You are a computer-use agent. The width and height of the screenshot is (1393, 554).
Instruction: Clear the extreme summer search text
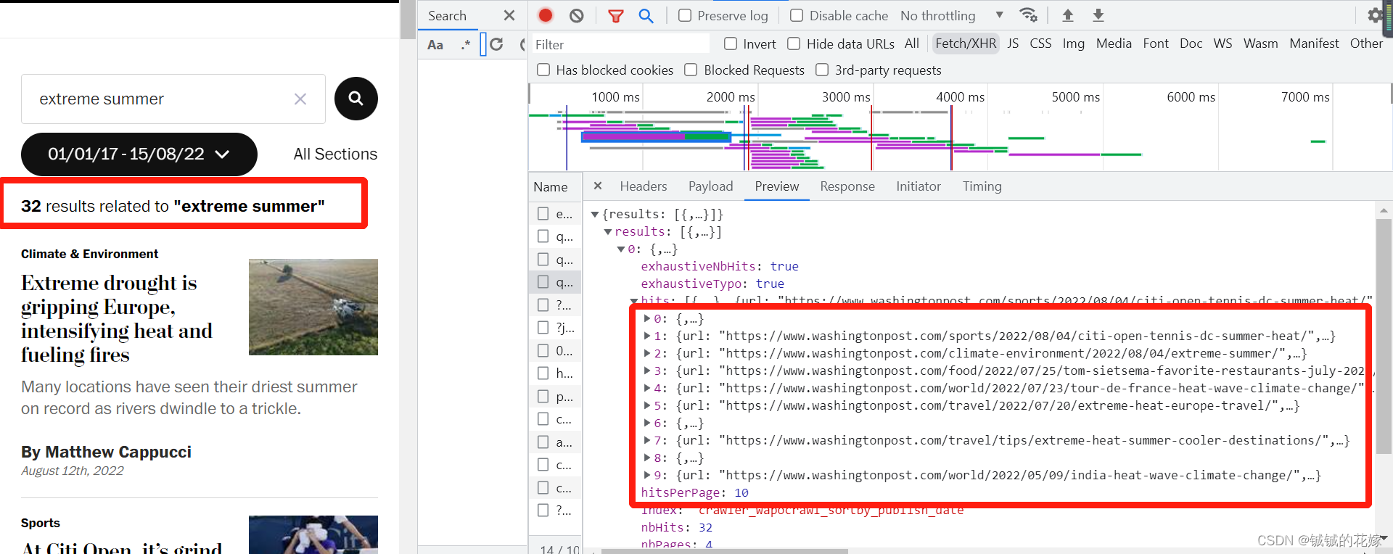[300, 99]
